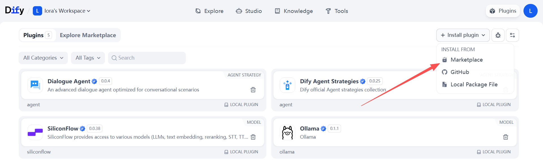Open the All Tags filter

pos(88,58)
